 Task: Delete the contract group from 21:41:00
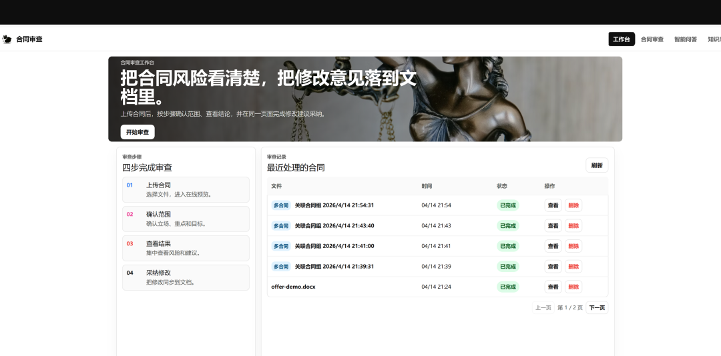coord(573,246)
